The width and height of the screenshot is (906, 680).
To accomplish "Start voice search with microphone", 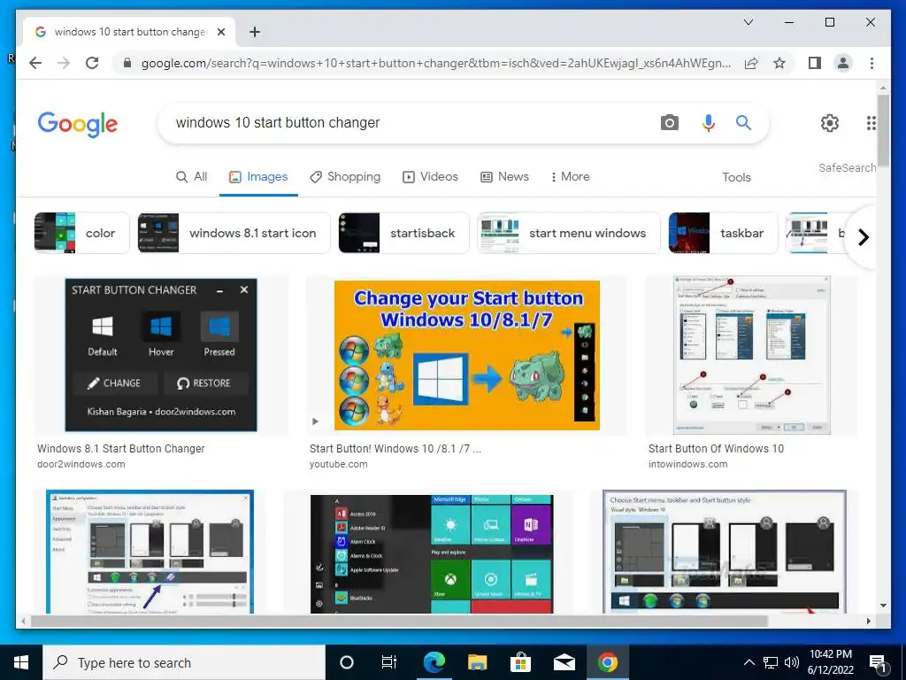I will [709, 122].
